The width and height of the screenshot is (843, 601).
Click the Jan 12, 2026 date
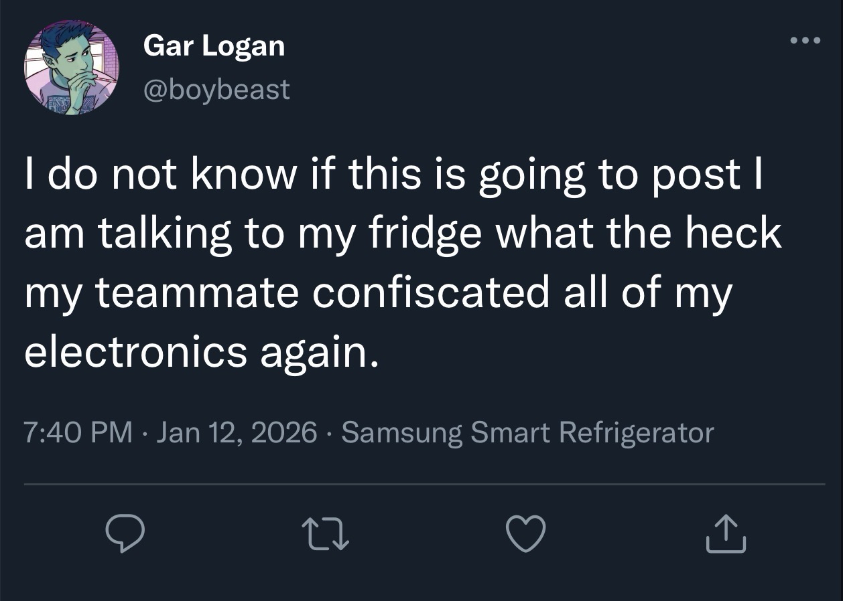[237, 432]
